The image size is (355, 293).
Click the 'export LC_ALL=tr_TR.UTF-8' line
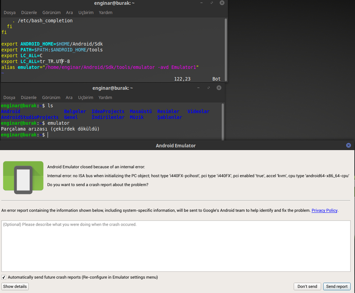pyautogui.click(x=36, y=62)
